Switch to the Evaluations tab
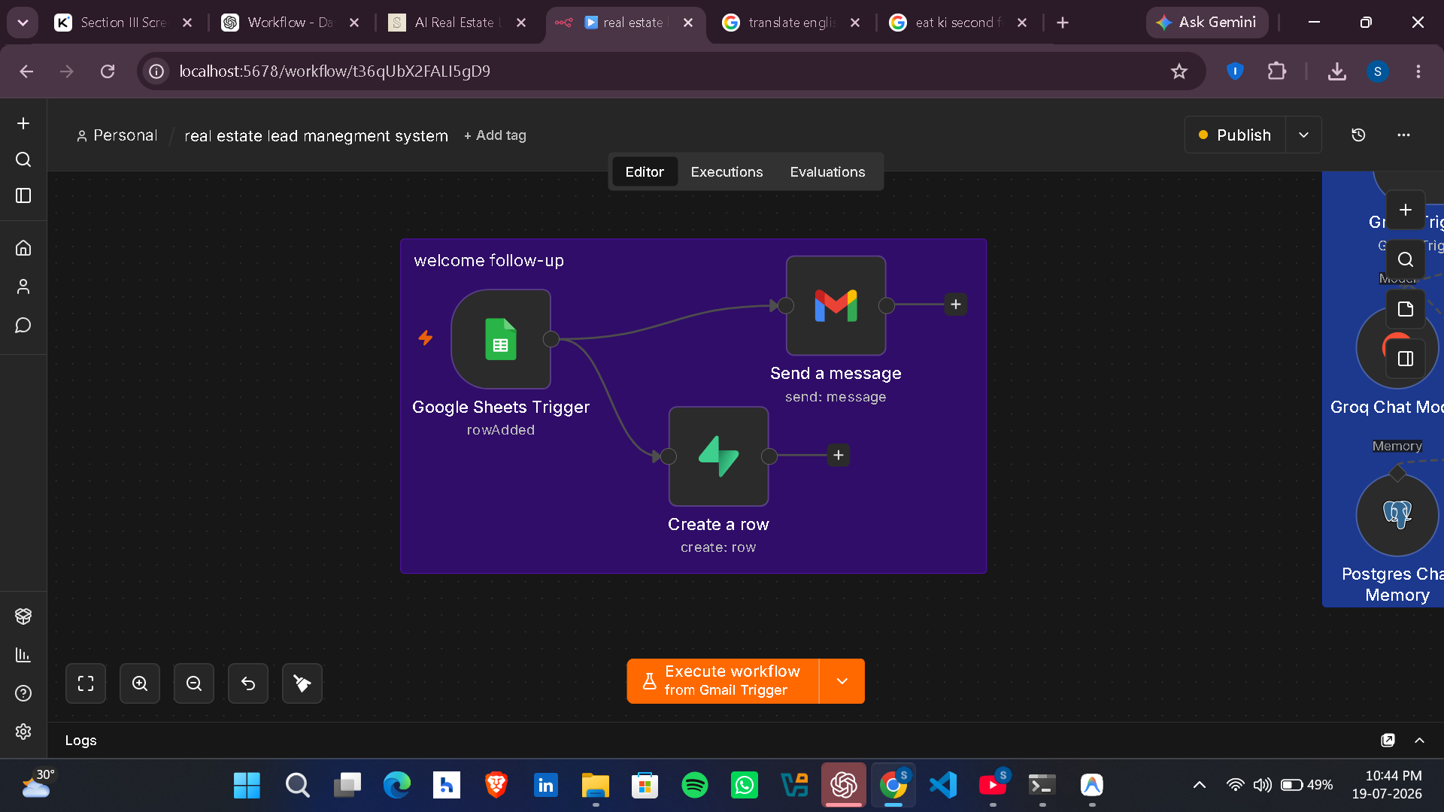The image size is (1444, 812). tap(827, 172)
